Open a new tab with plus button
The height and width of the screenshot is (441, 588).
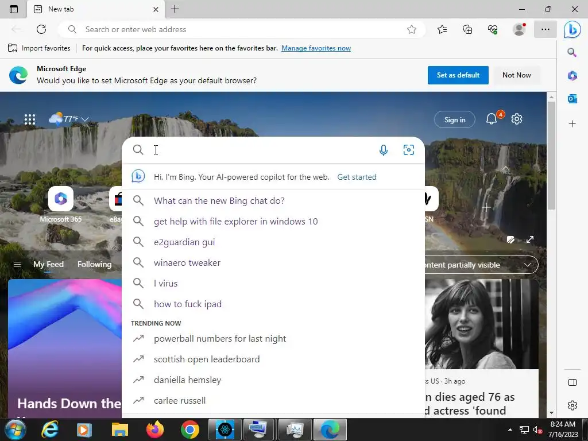point(175,9)
